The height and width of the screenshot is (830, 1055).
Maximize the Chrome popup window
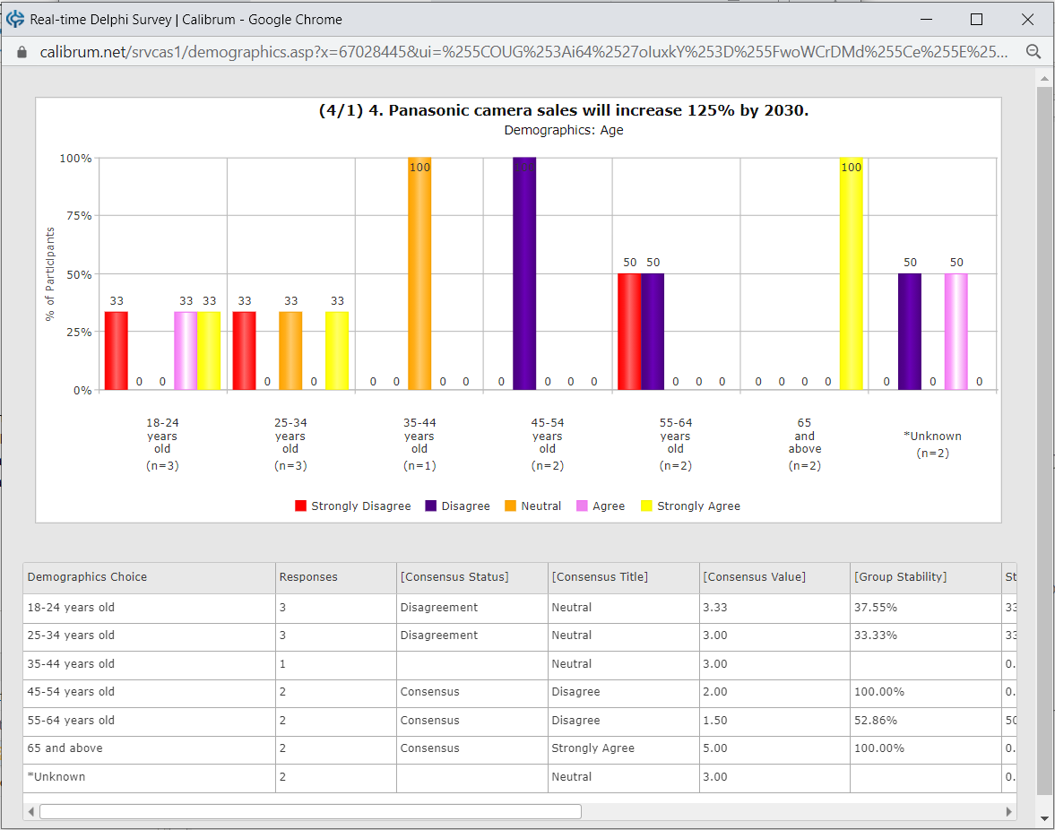pyautogui.click(x=976, y=19)
